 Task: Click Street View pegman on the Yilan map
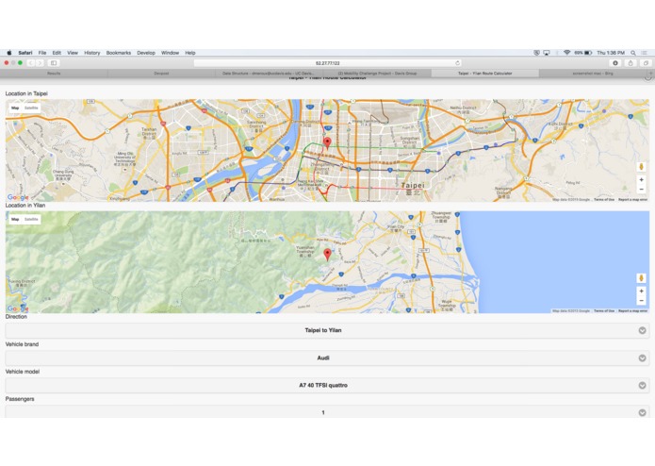pyautogui.click(x=641, y=278)
